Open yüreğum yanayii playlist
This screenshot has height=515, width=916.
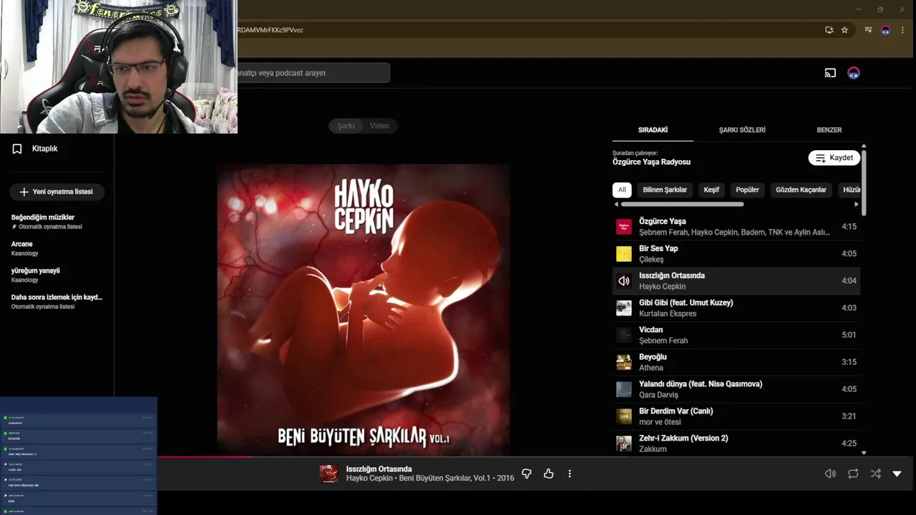pos(57,275)
